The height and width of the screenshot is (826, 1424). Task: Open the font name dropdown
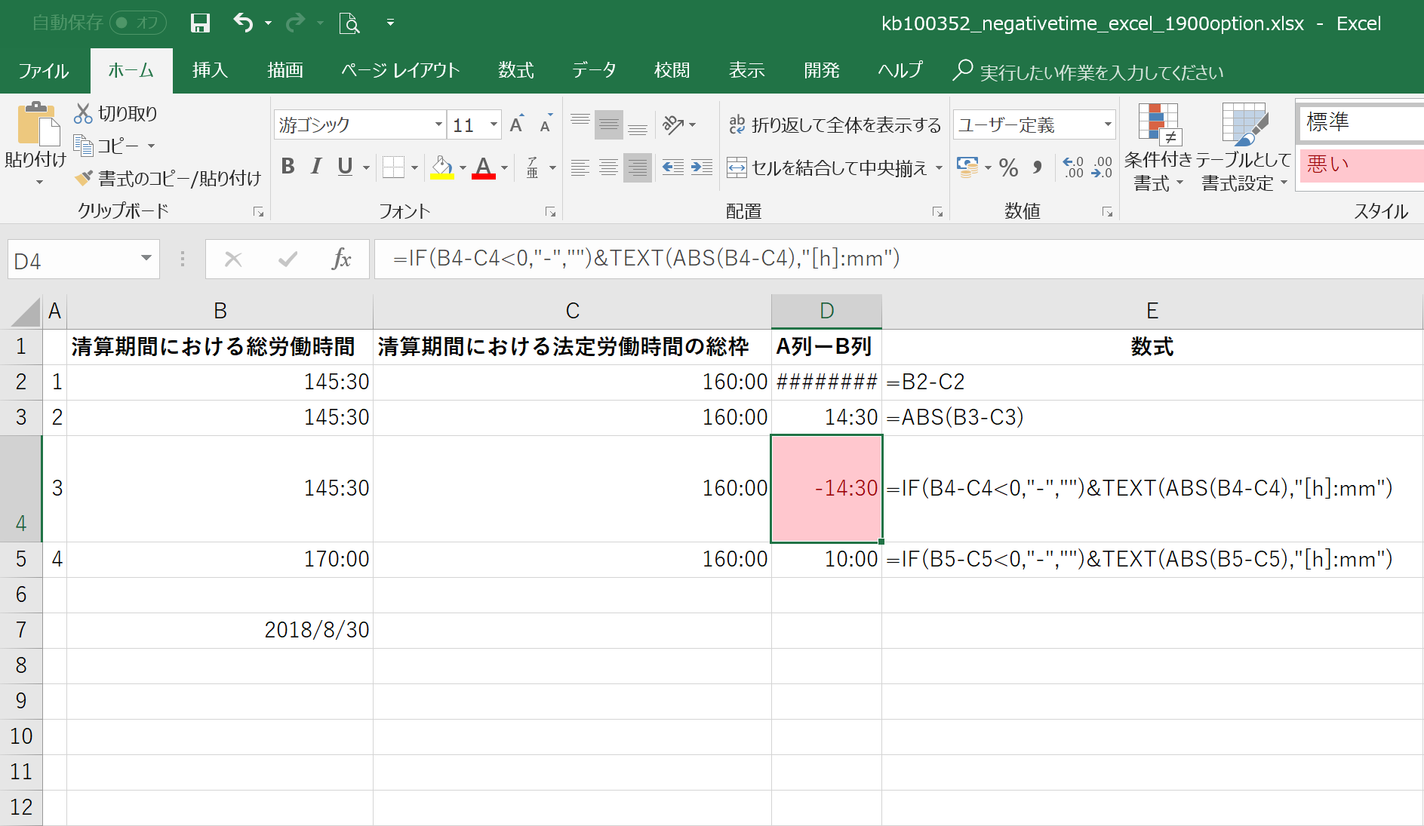tap(440, 124)
